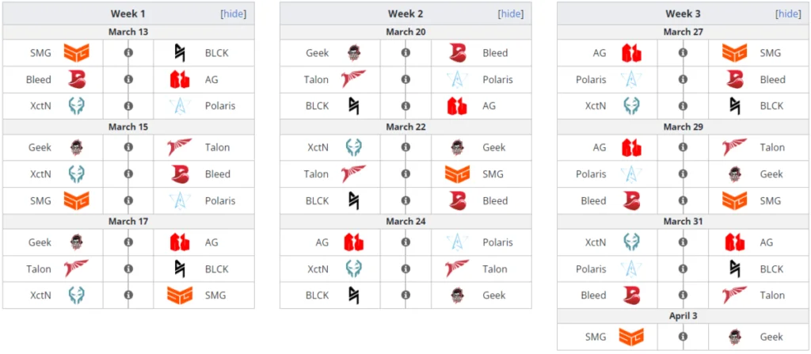This screenshot has height=354, width=811.
Task: Click the info icon for XctN vs AG on March 31
Action: coord(683,242)
